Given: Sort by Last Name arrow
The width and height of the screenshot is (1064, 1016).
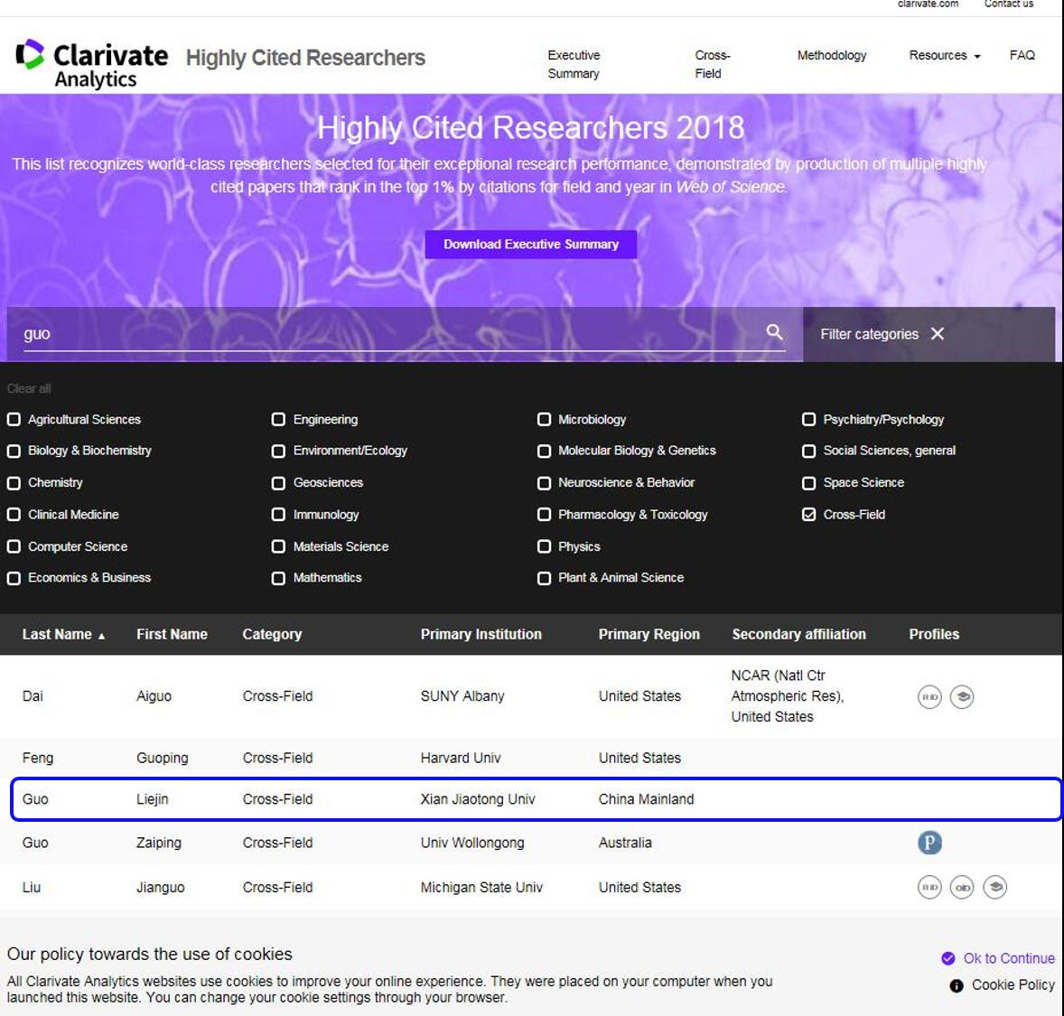Looking at the screenshot, I should [102, 636].
